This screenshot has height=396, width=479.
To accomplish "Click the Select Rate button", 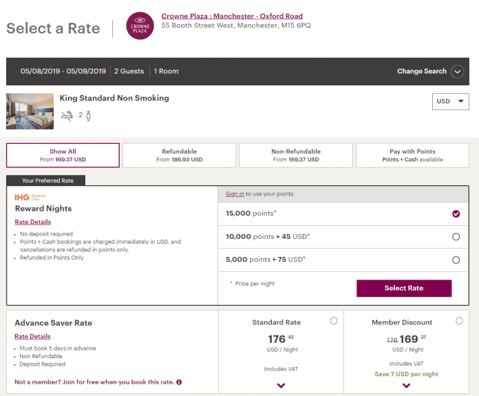I will [x=404, y=288].
